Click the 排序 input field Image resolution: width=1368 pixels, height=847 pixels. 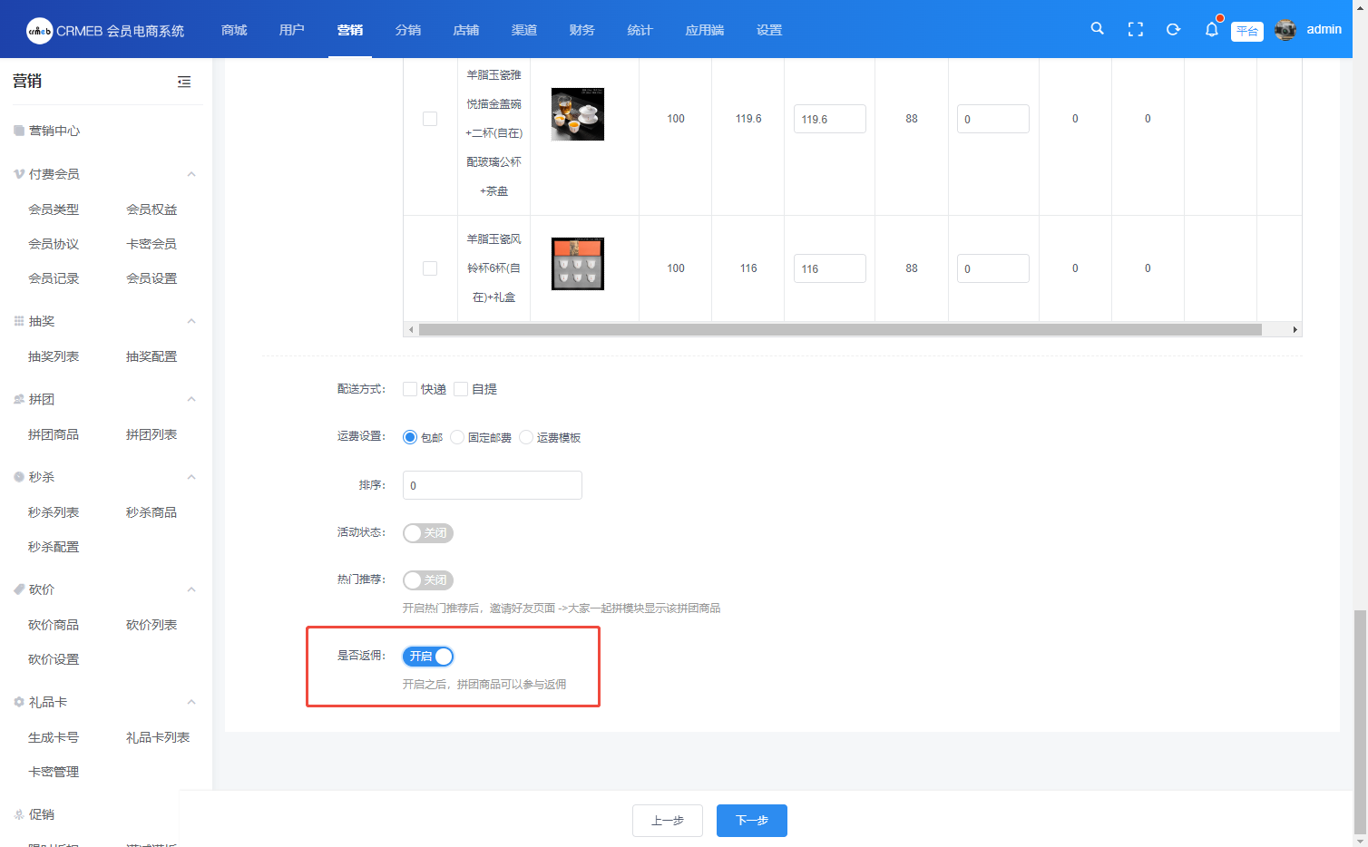click(493, 485)
